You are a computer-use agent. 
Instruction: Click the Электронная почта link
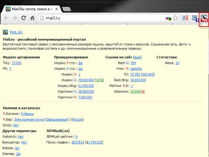(29, 119)
